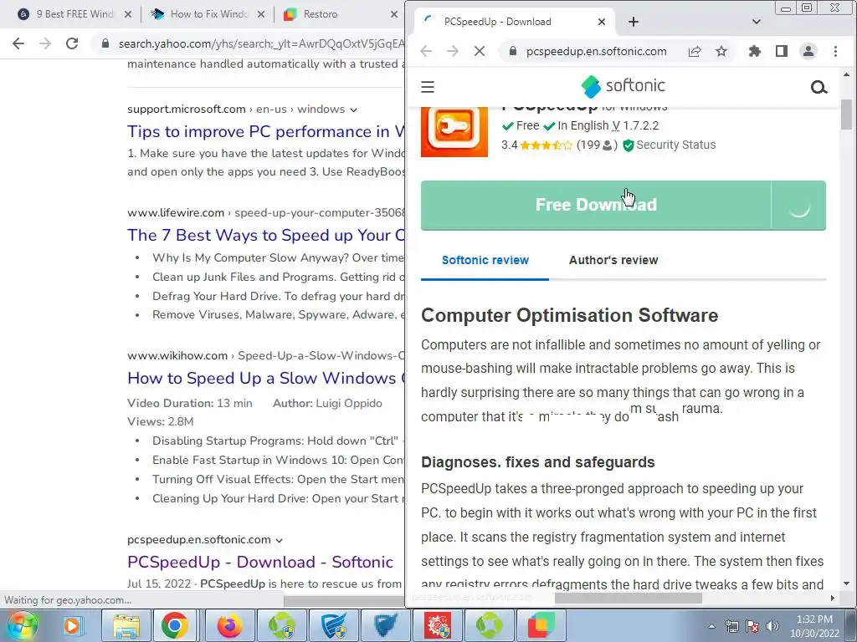Open red gear tool taskbar icon
Screen dimensions: 857x642
click(x=437, y=625)
